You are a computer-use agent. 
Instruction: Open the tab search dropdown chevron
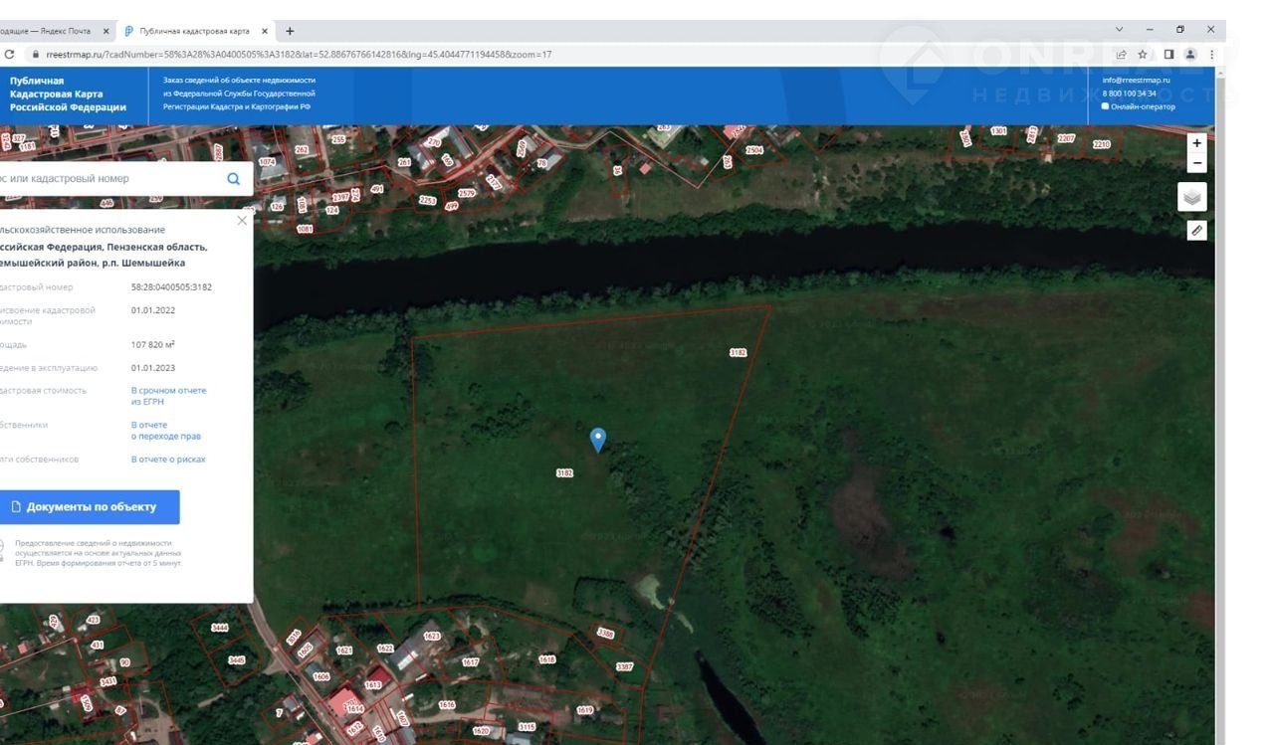[1119, 30]
